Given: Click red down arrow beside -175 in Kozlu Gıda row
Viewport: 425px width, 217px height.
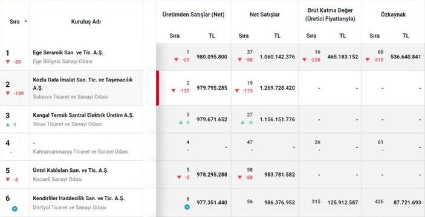Looking at the screenshot, I should pos(237,91).
